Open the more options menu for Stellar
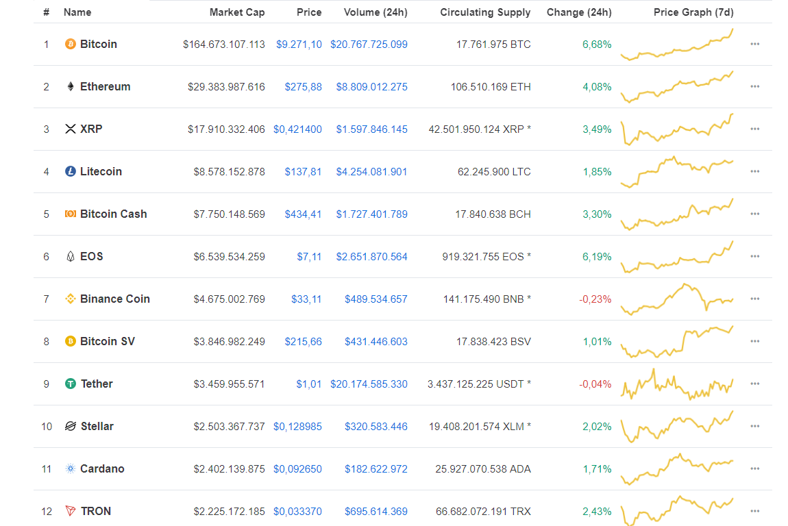The height and width of the screenshot is (526, 788). (x=755, y=426)
